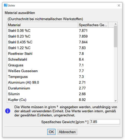125x140 pixels.
Task: Click the blue information icon
Action: pyautogui.click(x=8, y=111)
